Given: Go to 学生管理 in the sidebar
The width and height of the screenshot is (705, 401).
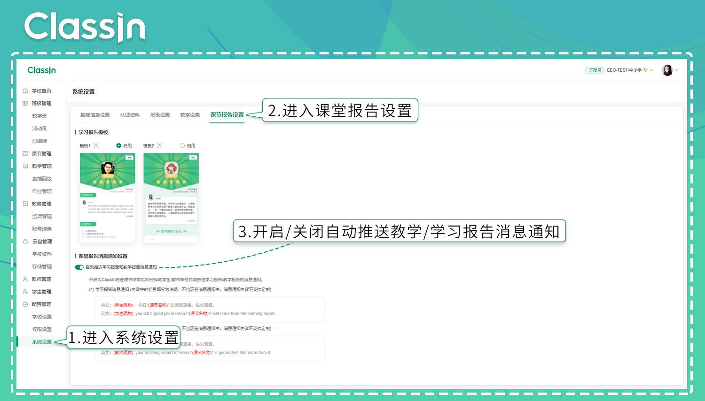Looking at the screenshot, I should 42,292.
